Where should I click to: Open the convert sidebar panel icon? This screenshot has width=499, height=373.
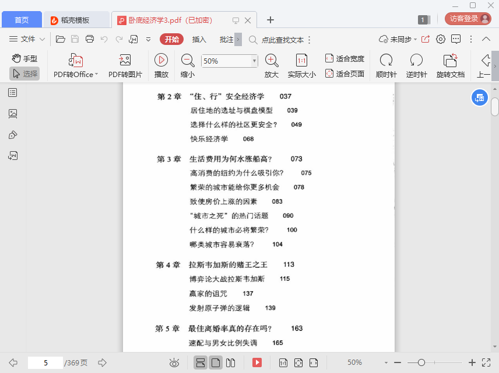click(13, 156)
